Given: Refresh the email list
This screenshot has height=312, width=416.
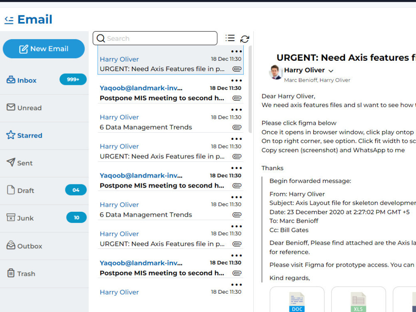Looking at the screenshot, I should pos(245,39).
